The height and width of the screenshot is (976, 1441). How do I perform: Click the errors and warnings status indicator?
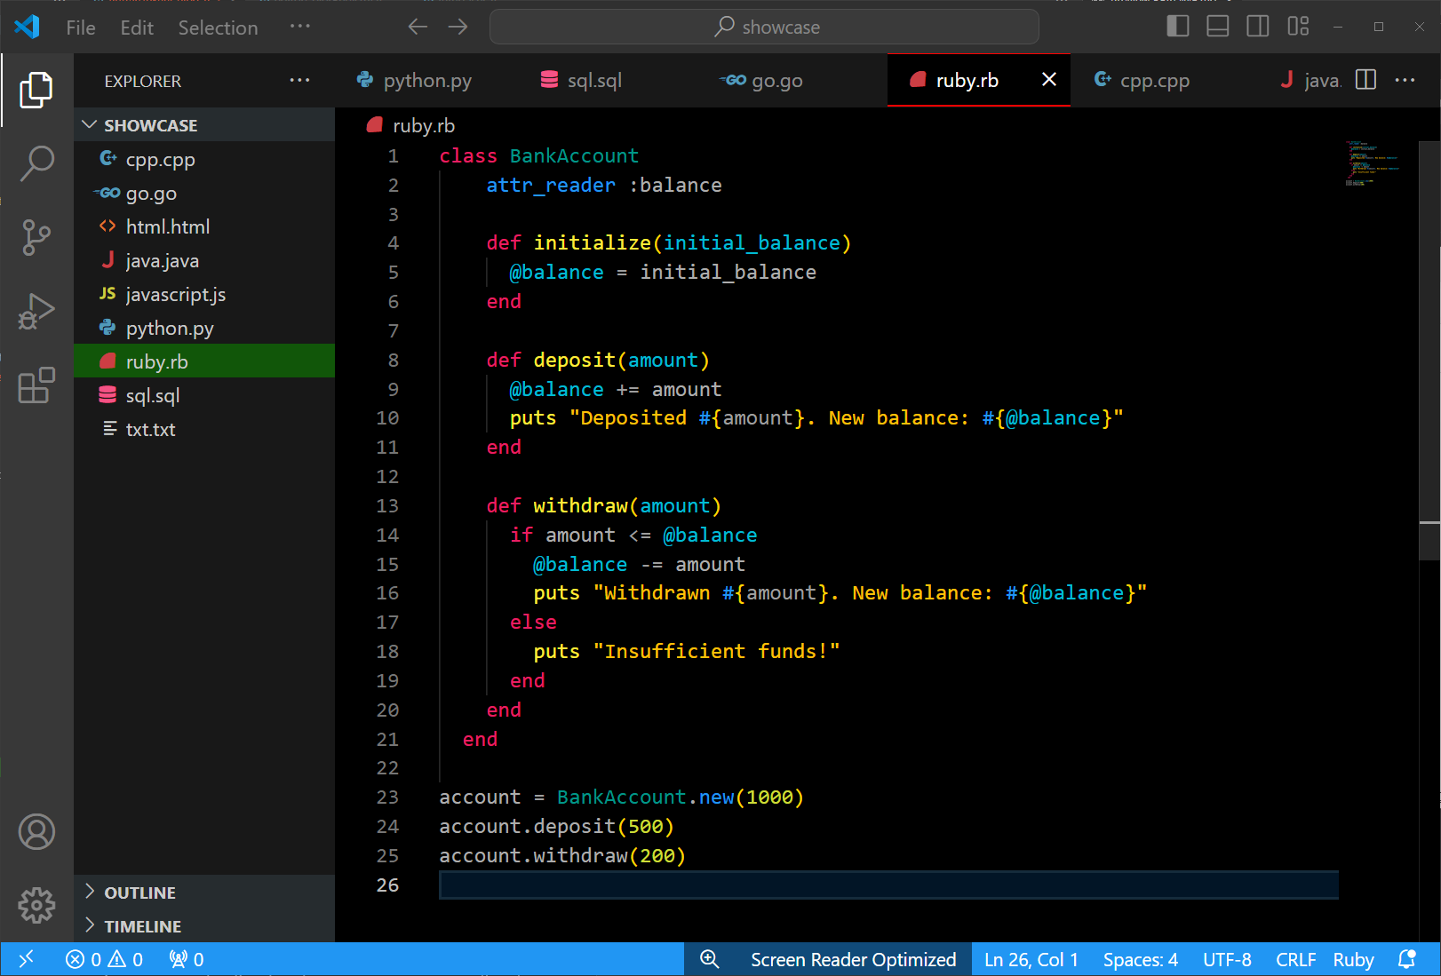[104, 959]
